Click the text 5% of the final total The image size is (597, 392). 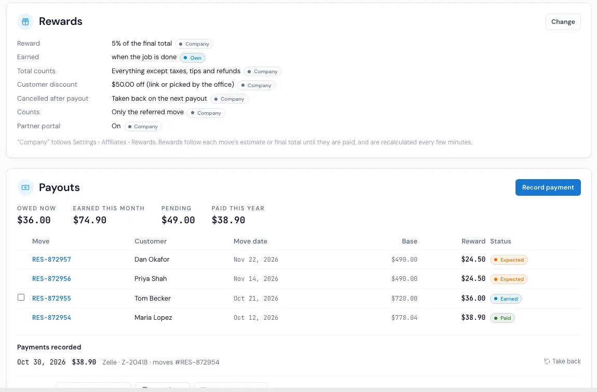click(x=142, y=44)
